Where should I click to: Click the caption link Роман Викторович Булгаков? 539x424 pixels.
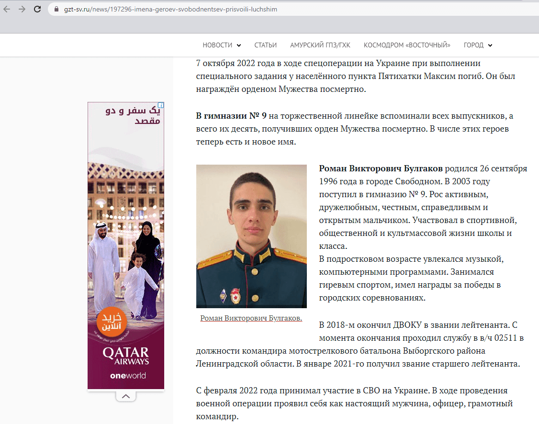(x=251, y=318)
